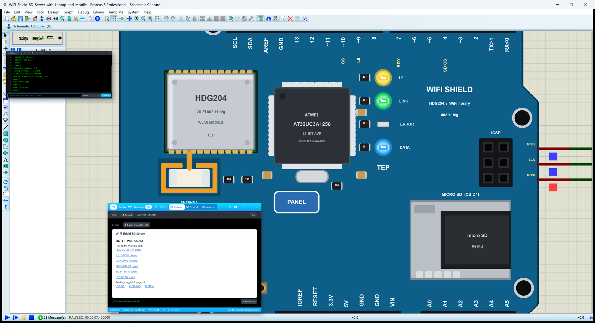Open the Newline line-ending dropdown
Image resolution: width=595 pixels, height=323 pixels.
coord(91,96)
